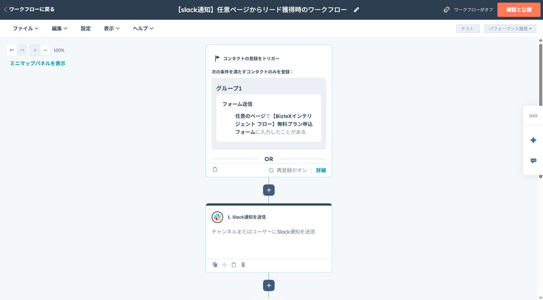This screenshot has height=300, width=543.
Task: Open the 表示 menu
Action: coord(111,28)
